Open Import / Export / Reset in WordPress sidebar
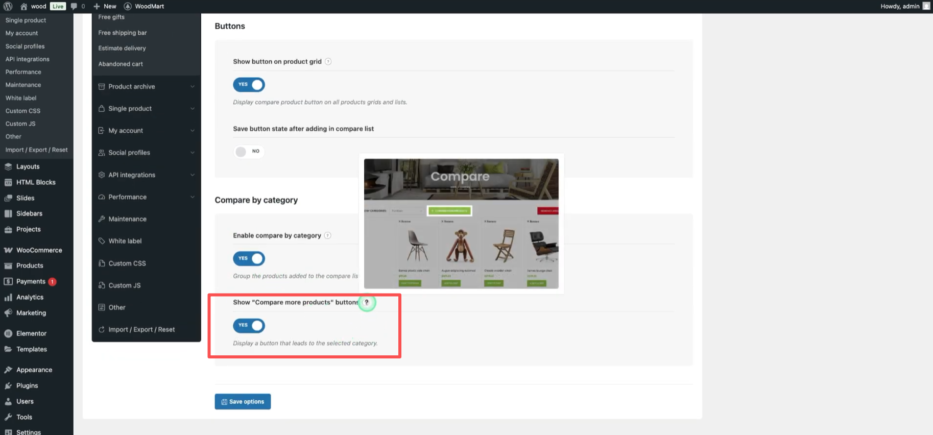This screenshot has height=435, width=933. tap(37, 150)
